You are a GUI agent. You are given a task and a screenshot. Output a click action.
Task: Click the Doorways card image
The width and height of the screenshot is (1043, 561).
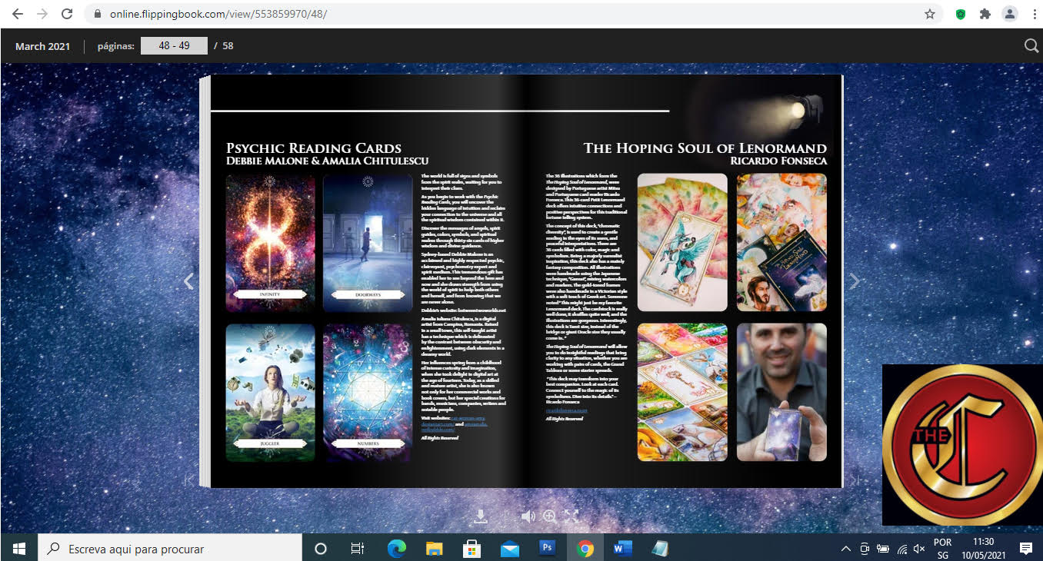coord(368,242)
